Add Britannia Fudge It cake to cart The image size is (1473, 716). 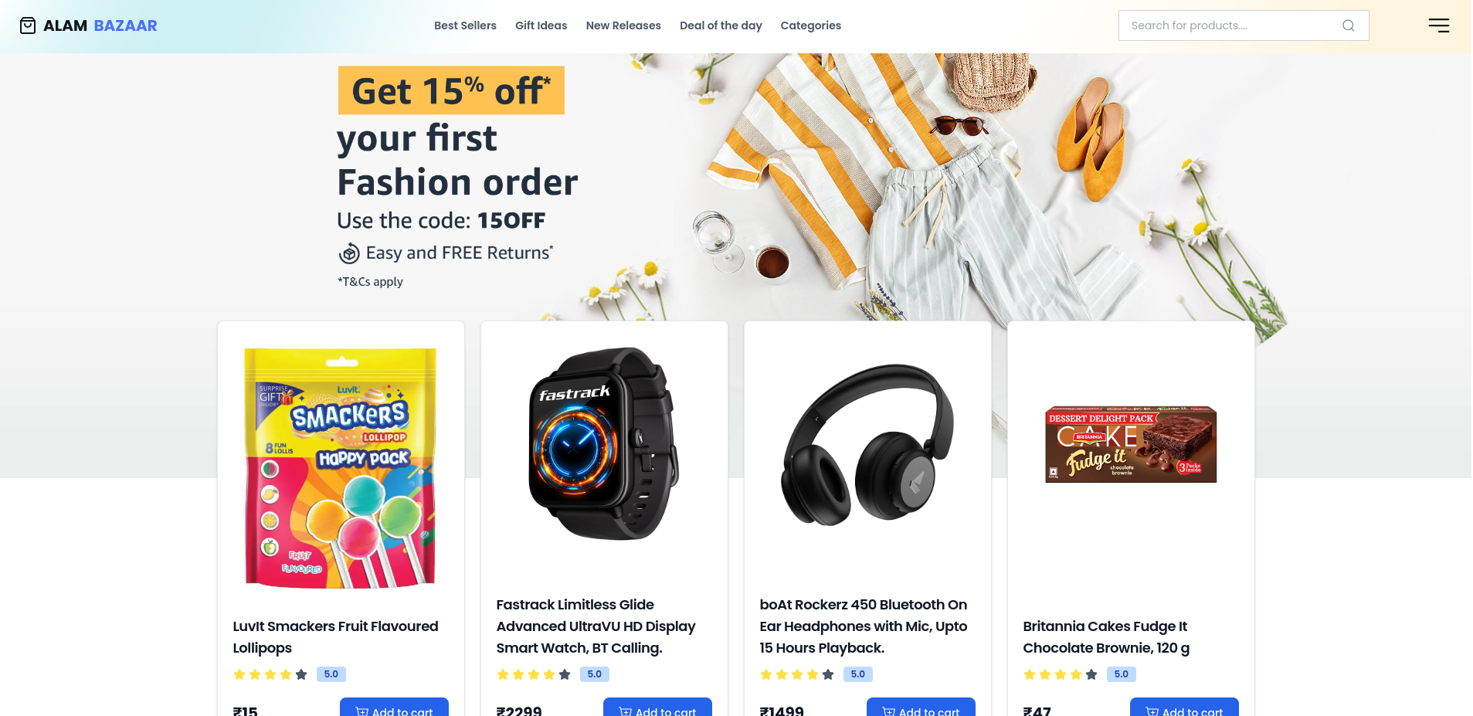[1184, 708]
